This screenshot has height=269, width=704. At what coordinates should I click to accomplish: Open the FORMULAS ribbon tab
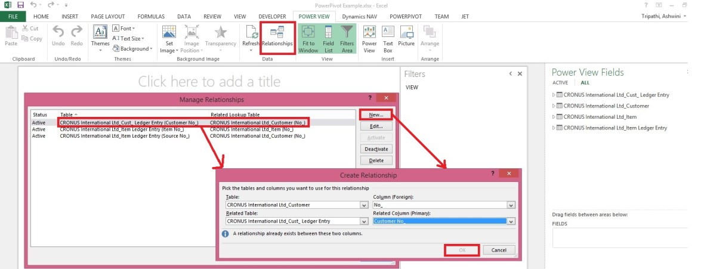point(151,17)
